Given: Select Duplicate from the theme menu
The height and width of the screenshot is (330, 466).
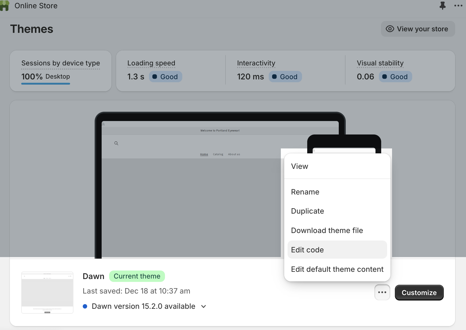Looking at the screenshot, I should click(307, 211).
